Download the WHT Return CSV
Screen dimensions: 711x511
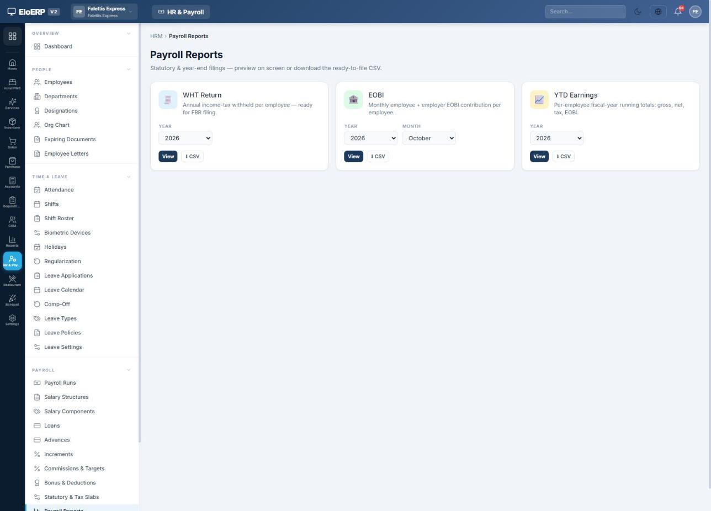coord(193,156)
